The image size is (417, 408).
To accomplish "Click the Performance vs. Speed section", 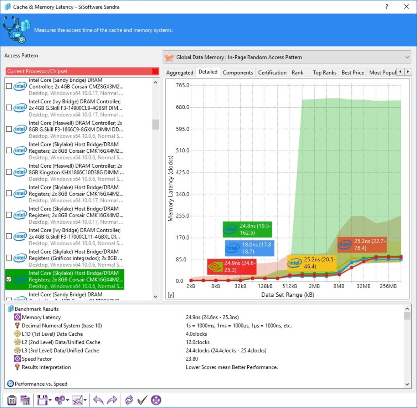I will point(41,383).
